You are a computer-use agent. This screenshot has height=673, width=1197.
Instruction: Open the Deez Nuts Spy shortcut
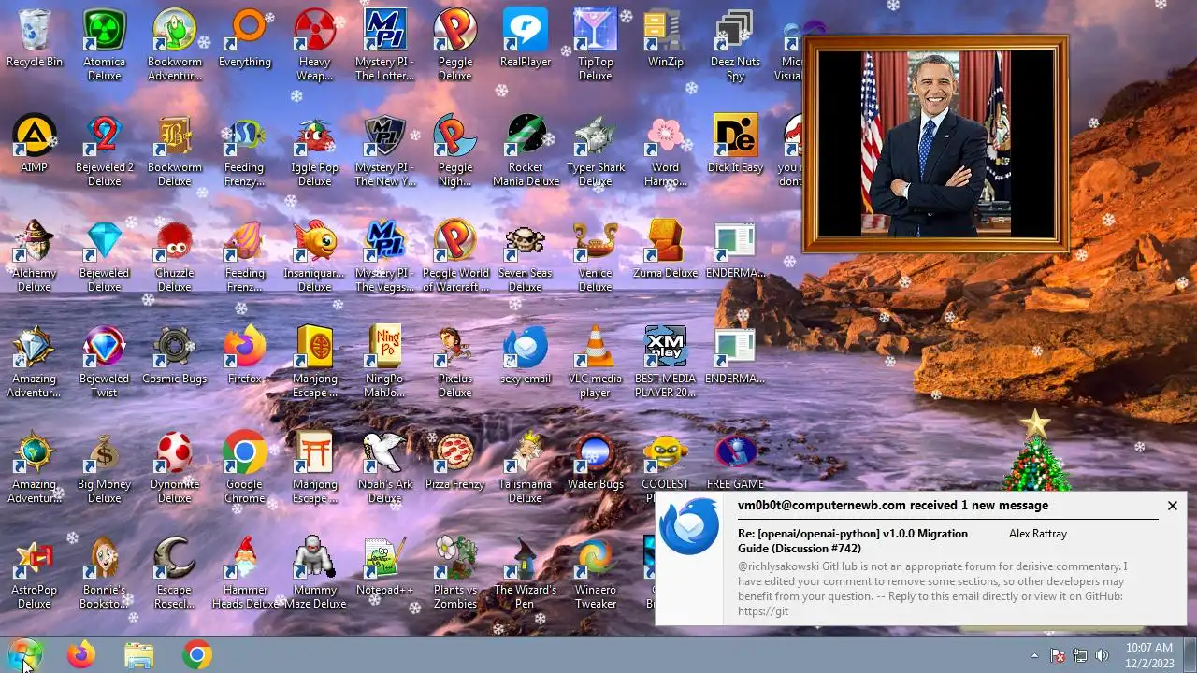[736, 45]
